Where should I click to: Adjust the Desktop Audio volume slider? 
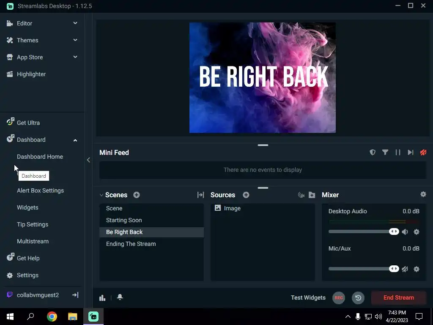[x=364, y=231]
